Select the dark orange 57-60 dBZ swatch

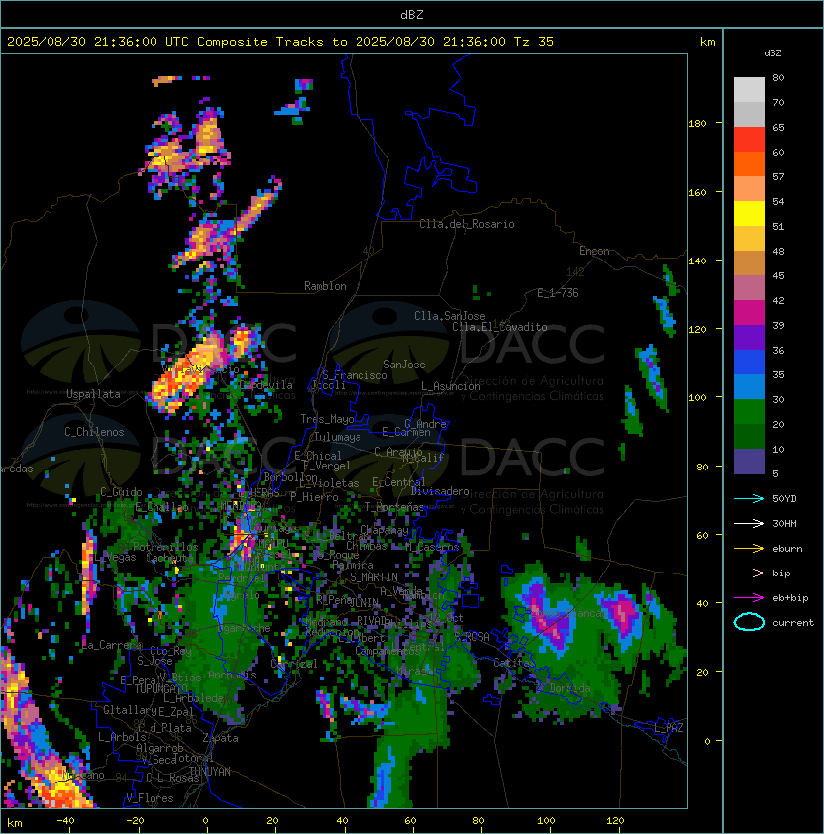click(x=749, y=163)
